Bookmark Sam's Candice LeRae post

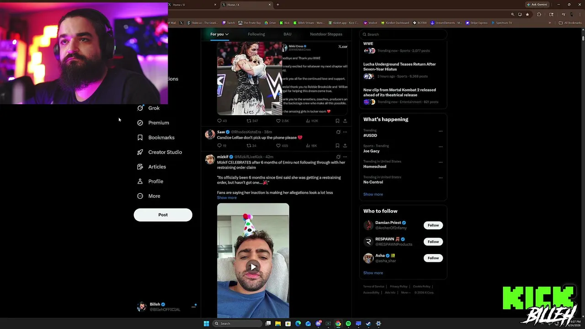coord(337,145)
